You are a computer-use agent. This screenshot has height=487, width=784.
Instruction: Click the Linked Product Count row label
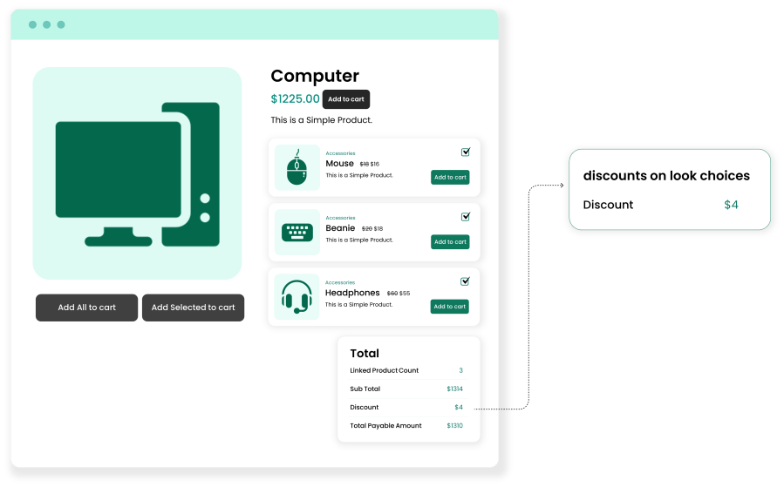coord(384,370)
